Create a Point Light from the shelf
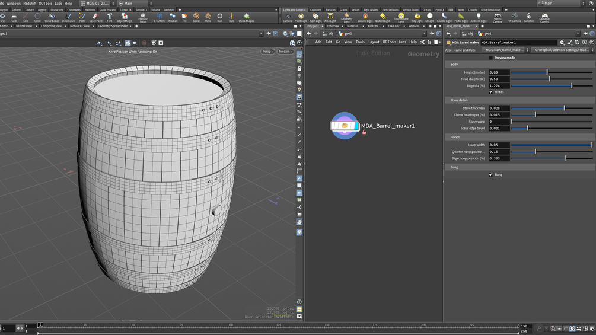The width and height of the screenshot is (596, 335). (x=301, y=17)
